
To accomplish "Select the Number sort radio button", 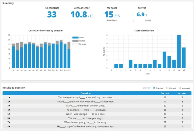I will 154,88.
